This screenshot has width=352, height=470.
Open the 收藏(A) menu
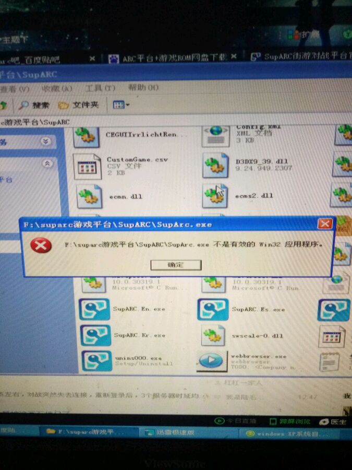click(57, 88)
